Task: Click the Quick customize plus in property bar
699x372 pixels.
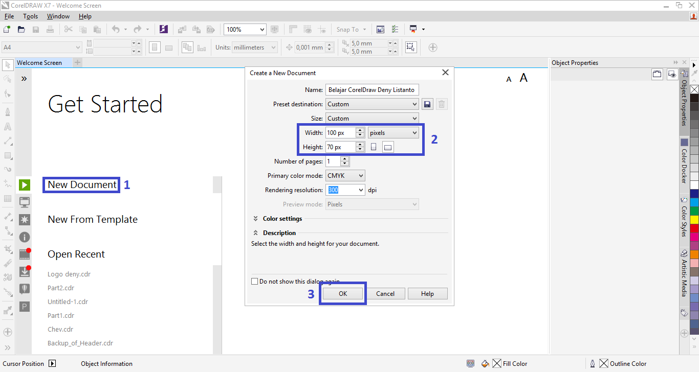Action: [433, 47]
